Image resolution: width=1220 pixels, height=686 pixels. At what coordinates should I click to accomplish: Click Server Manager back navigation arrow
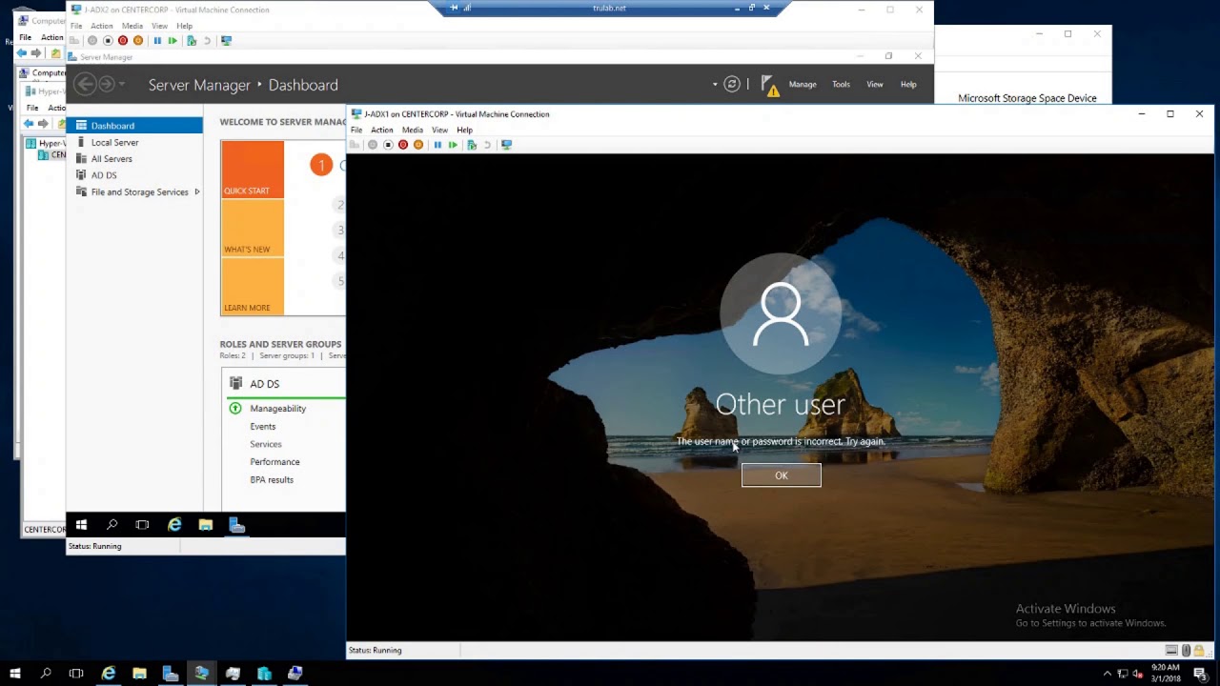pyautogui.click(x=85, y=85)
